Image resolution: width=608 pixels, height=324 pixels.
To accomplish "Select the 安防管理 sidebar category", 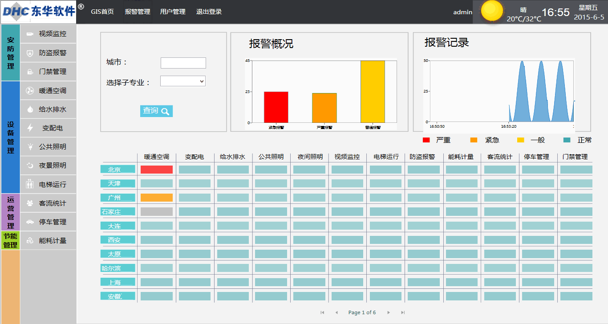I will click(x=11, y=53).
